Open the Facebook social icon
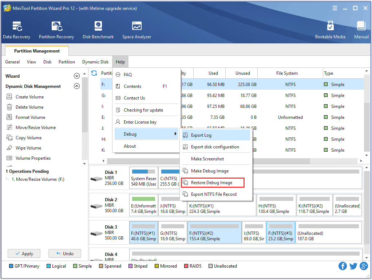The image size is (372, 280). (x=343, y=266)
